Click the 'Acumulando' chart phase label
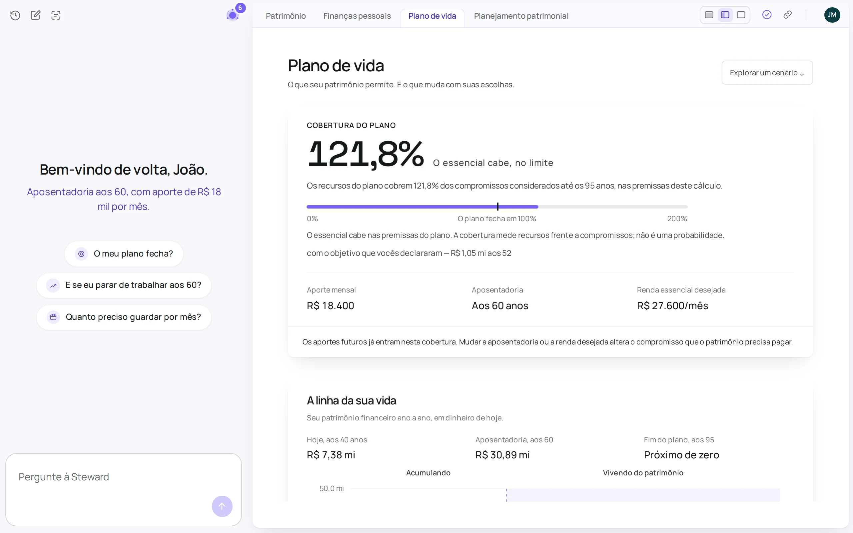The image size is (853, 533). (x=428, y=473)
